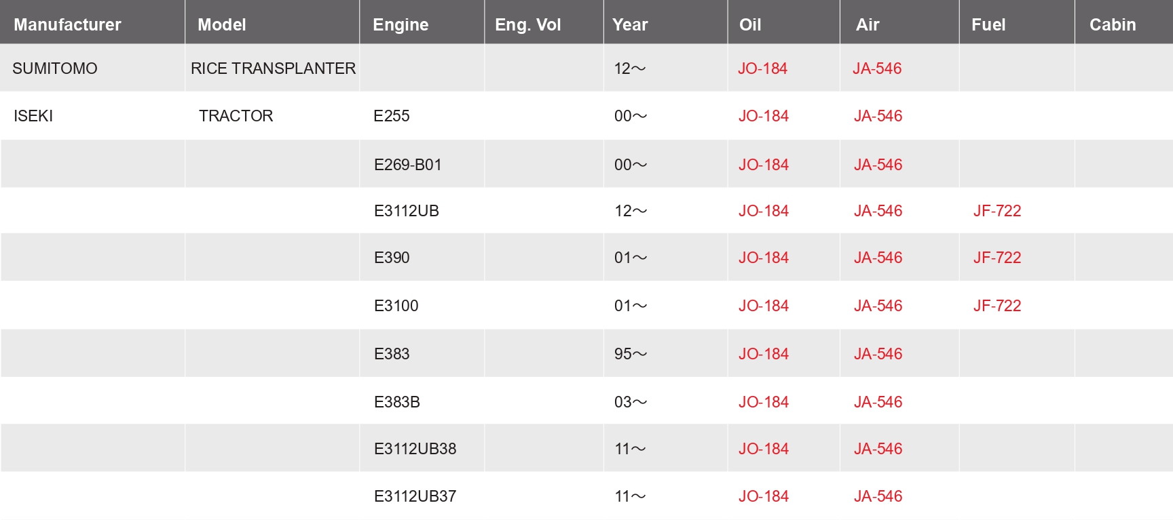Click JA-546 air link for engine E3112UB37
Screen dimensions: 1173x520
[x=878, y=496]
